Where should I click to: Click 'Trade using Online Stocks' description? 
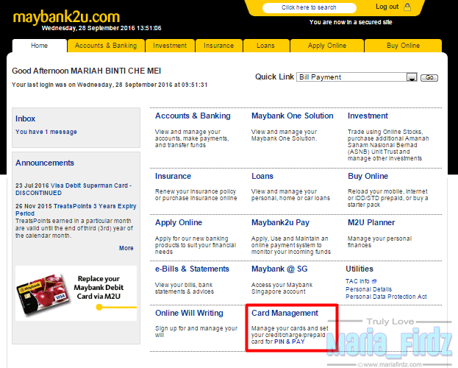pyautogui.click(x=388, y=145)
